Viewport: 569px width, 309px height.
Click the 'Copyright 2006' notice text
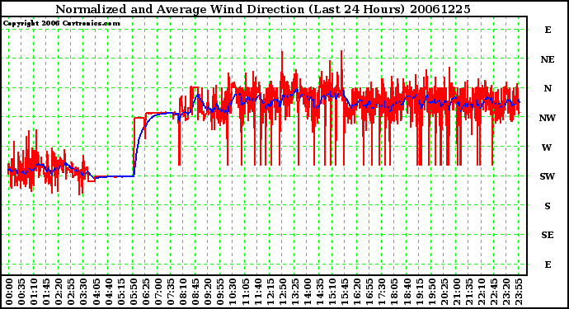(31, 23)
